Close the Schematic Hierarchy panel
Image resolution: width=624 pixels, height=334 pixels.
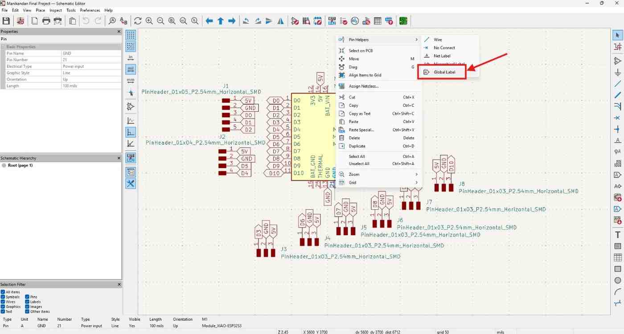click(x=119, y=158)
